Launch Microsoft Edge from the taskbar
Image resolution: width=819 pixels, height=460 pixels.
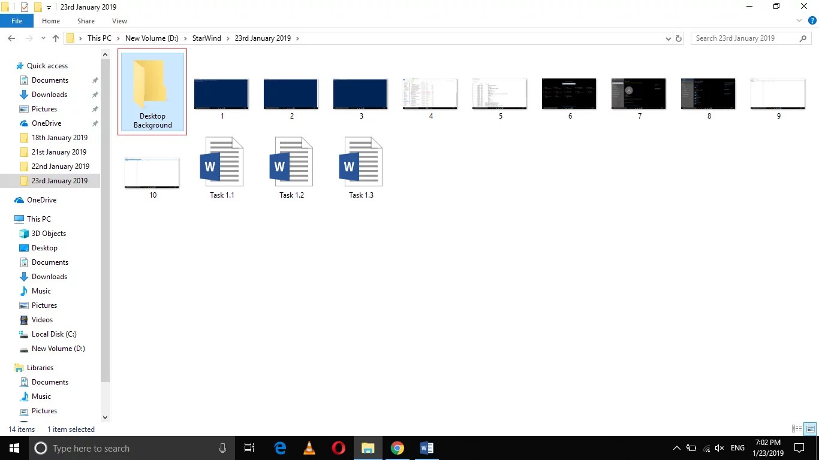click(x=279, y=448)
